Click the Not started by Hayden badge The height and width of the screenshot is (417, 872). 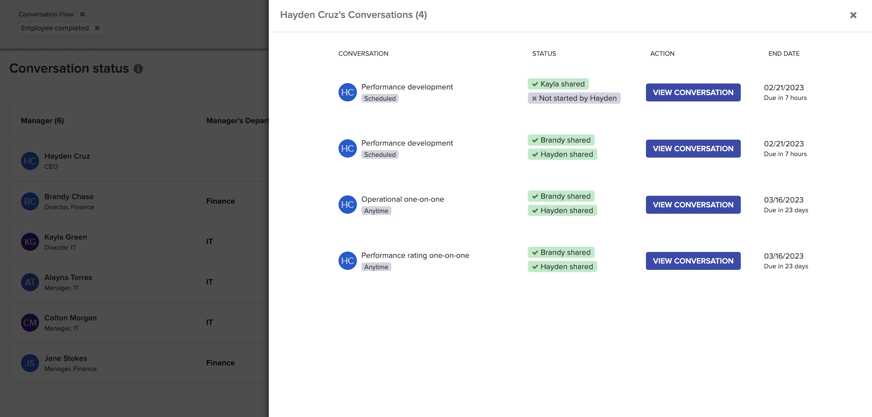click(574, 98)
